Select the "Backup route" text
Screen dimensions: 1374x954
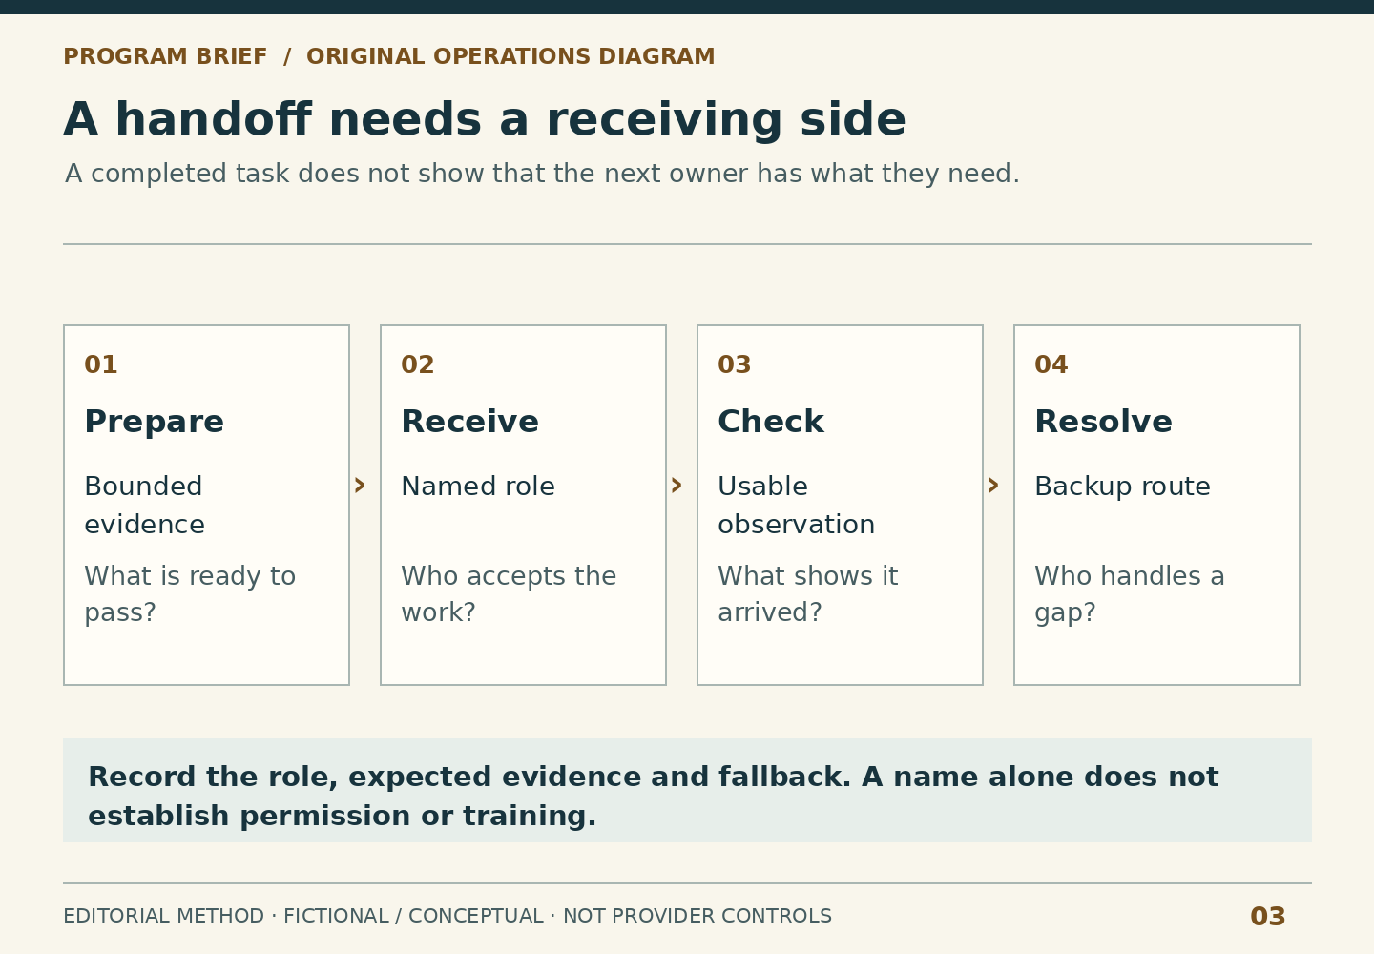tap(1122, 487)
